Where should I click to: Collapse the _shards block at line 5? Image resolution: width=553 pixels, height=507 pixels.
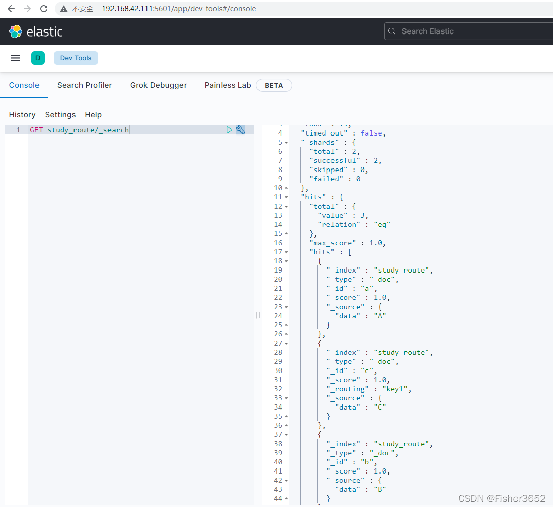[x=286, y=143]
